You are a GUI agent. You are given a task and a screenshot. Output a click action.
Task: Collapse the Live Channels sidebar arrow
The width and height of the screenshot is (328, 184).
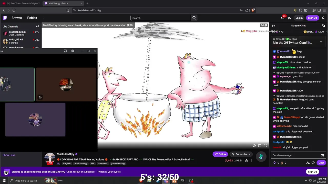pos(37,26)
